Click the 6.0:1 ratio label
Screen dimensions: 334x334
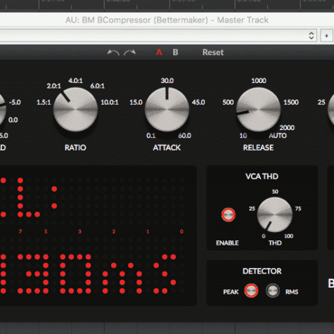pos(98,86)
